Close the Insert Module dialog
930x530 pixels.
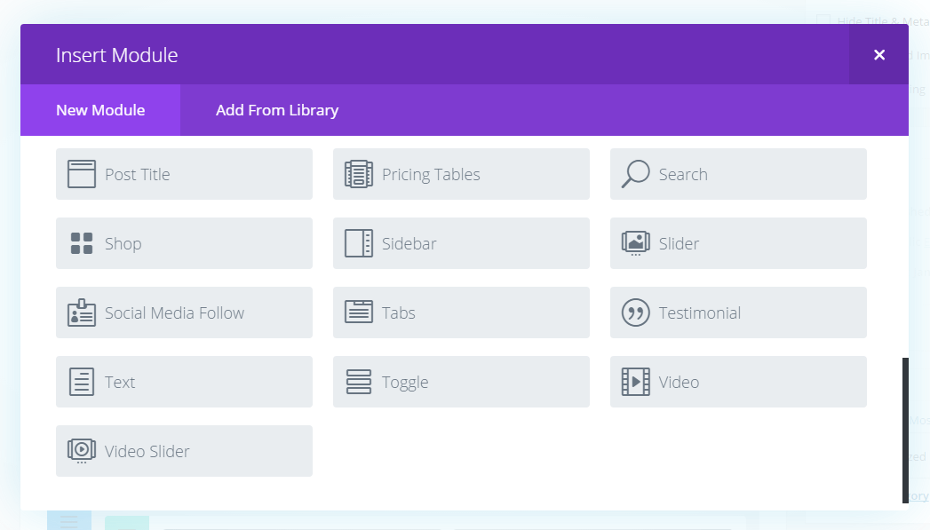click(879, 54)
